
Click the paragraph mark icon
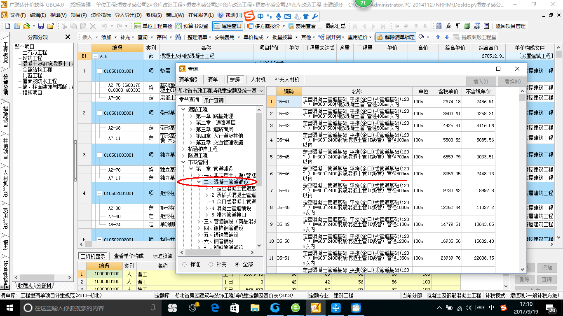(x=457, y=26)
